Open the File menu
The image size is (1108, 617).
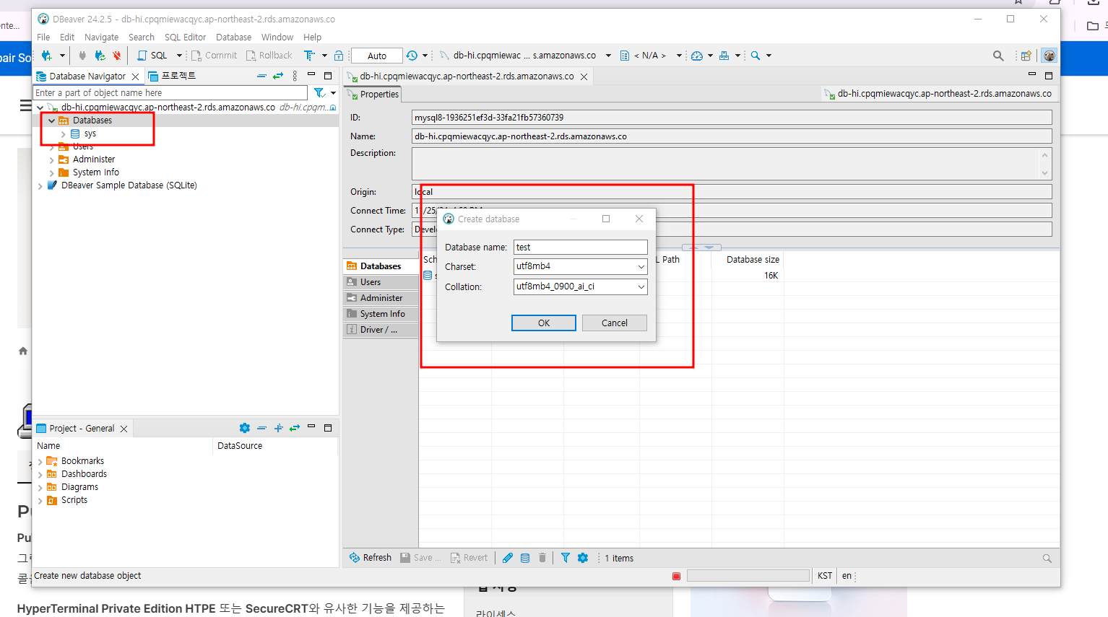(43, 37)
